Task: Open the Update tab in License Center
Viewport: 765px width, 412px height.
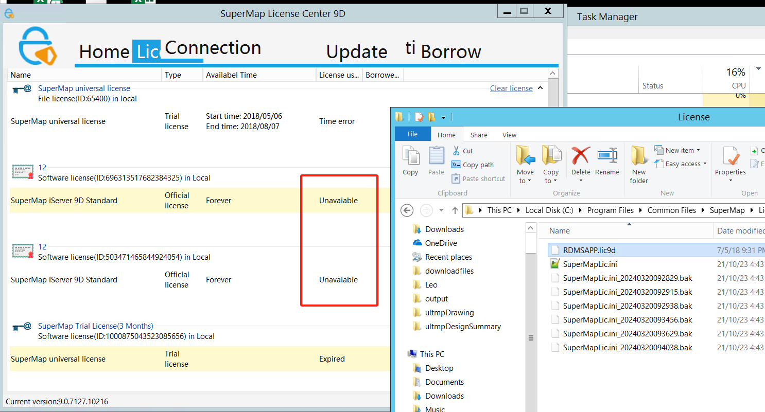Action: pos(357,52)
